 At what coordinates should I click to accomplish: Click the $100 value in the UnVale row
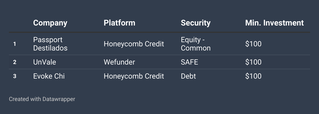coord(253,62)
